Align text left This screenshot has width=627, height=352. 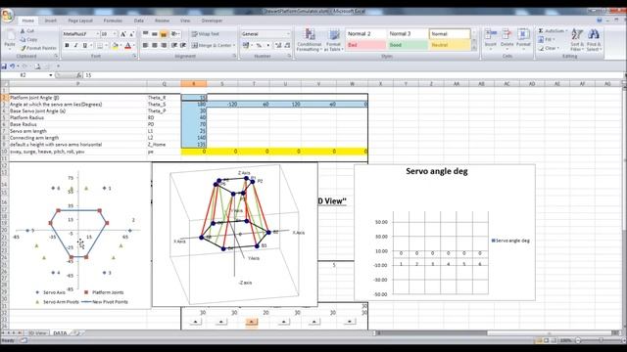146,46
